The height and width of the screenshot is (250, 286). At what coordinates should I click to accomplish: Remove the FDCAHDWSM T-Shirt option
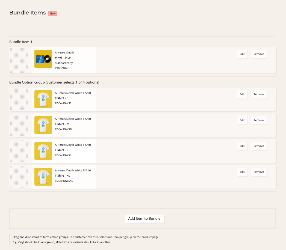258,120
